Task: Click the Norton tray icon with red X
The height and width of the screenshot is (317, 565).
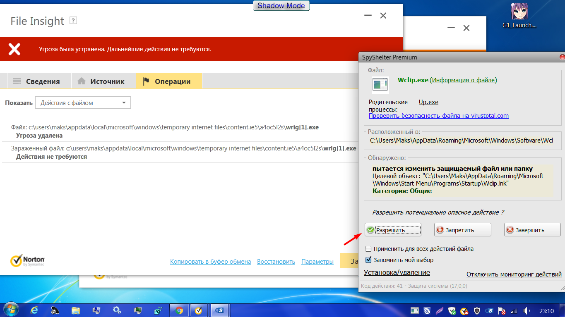Action: (x=465, y=310)
